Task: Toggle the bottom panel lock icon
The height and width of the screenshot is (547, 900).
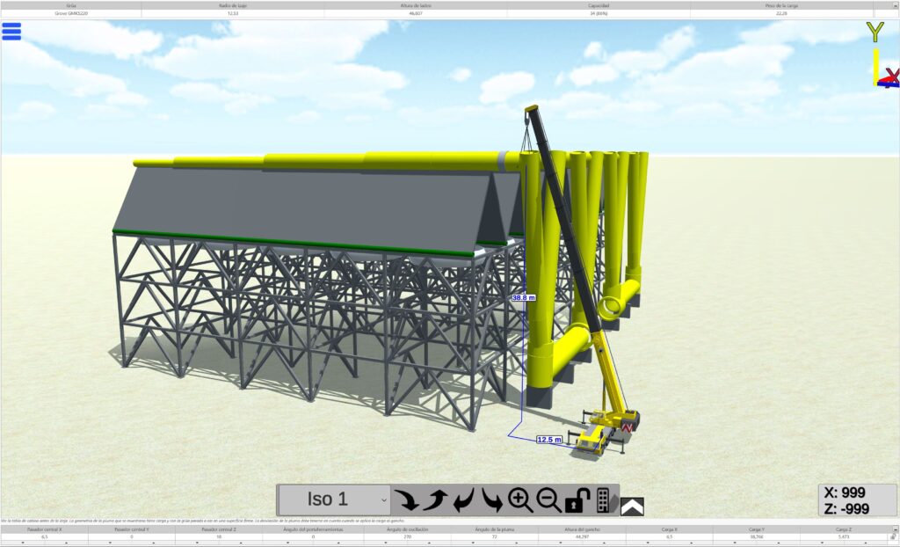Action: [894, 536]
